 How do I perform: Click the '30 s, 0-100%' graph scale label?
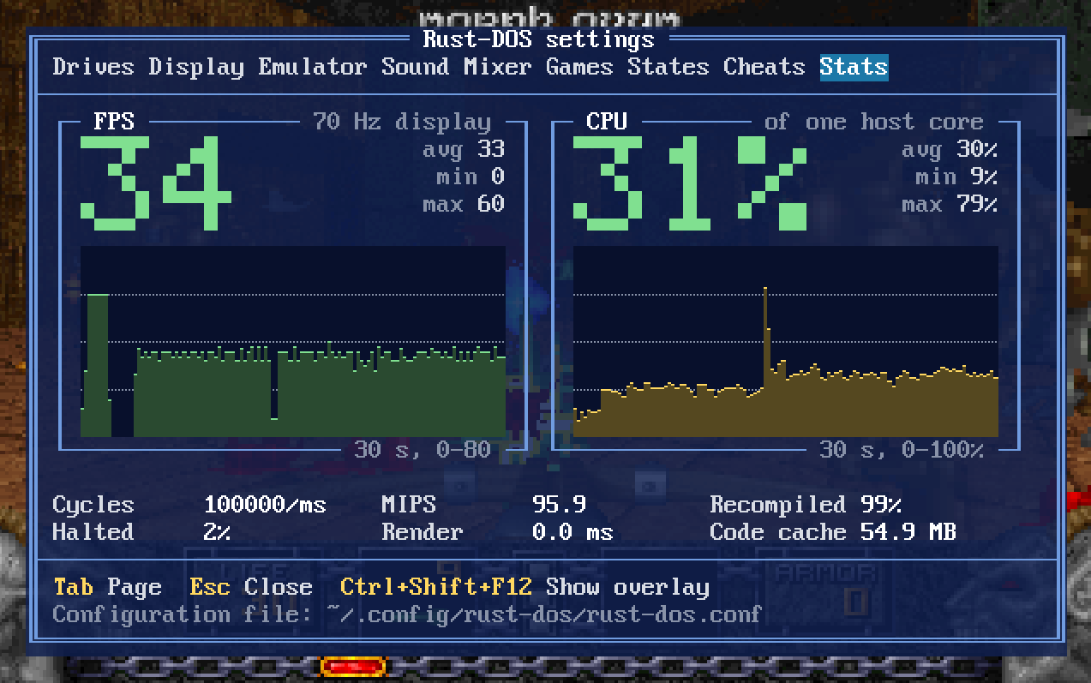click(902, 449)
